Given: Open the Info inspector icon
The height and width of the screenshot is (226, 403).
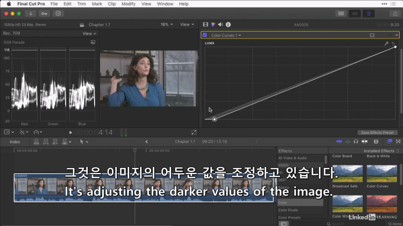Looking at the screenshot, I should 228,24.
